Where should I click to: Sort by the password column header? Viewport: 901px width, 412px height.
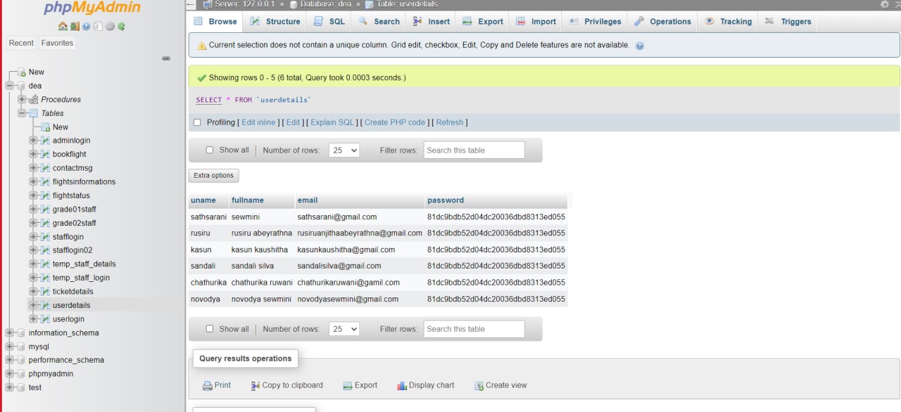tap(446, 200)
